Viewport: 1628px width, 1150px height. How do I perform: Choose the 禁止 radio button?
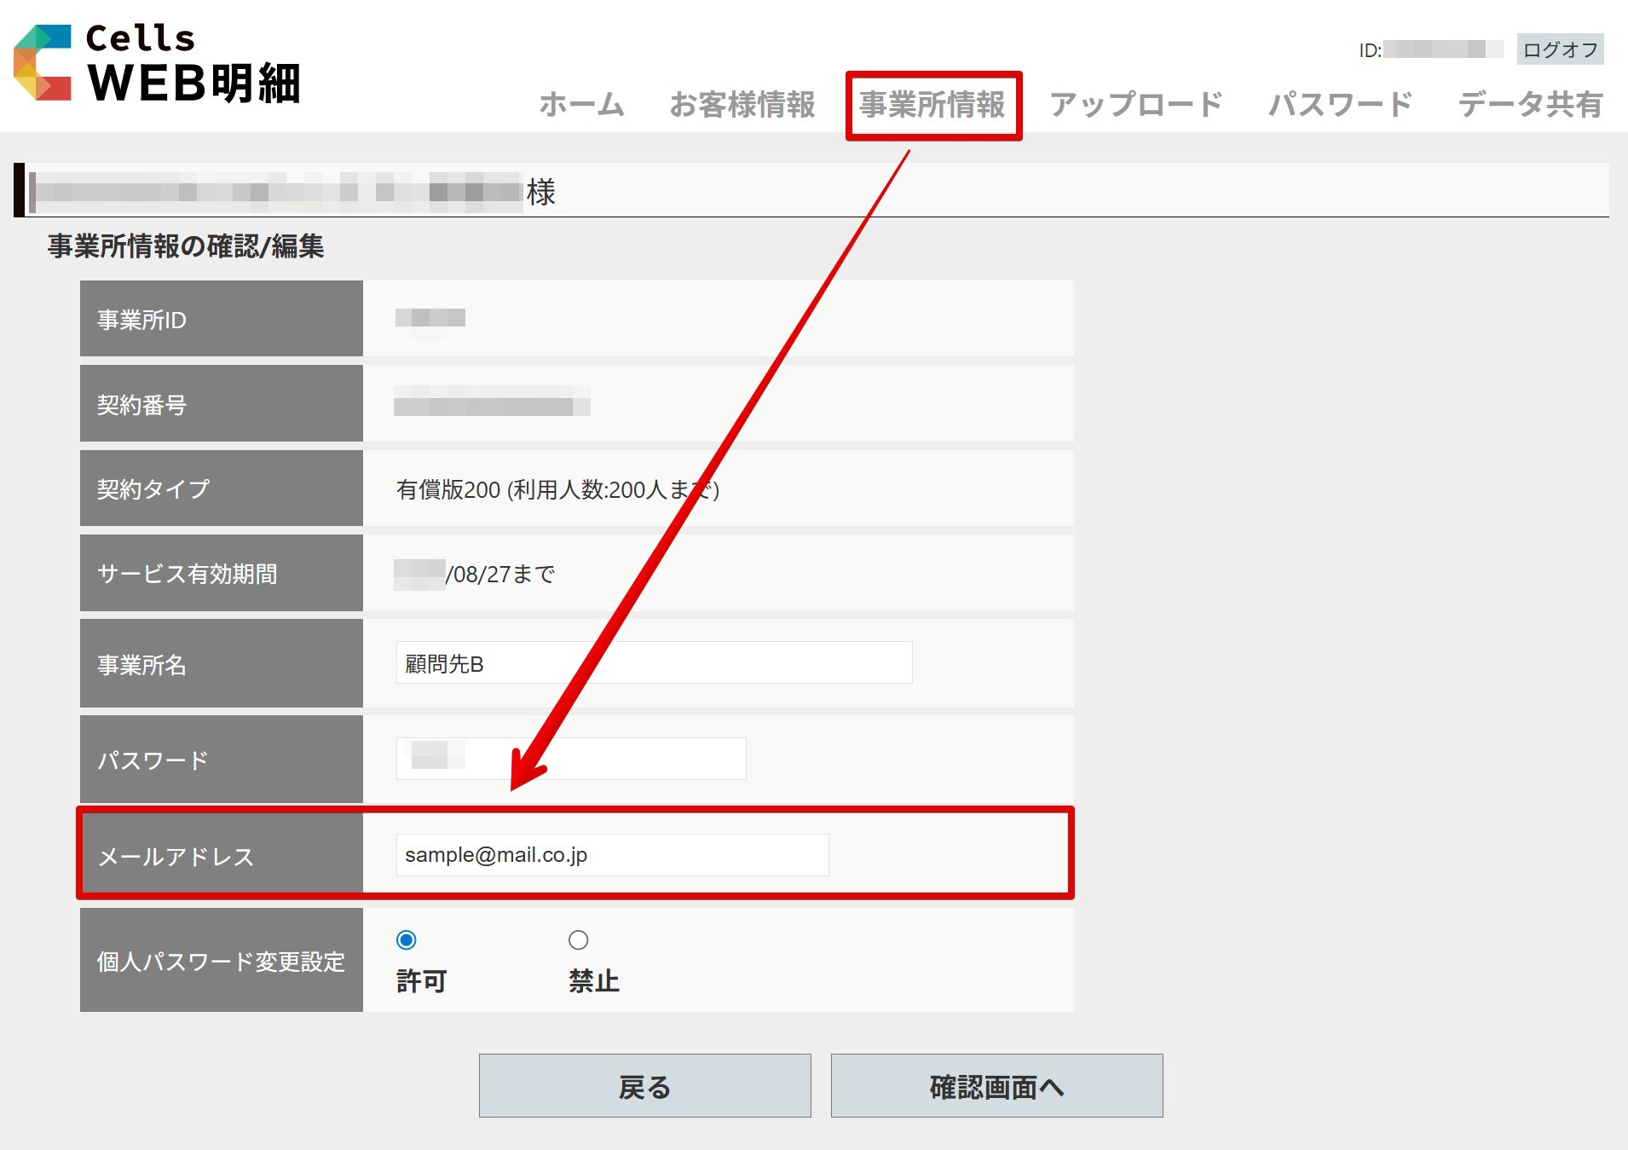[579, 940]
